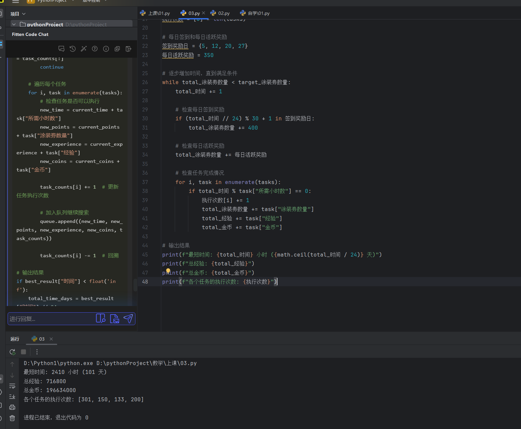Toggle scroll to end of console output
Image resolution: width=521 pixels, height=429 pixels.
pyautogui.click(x=12, y=397)
